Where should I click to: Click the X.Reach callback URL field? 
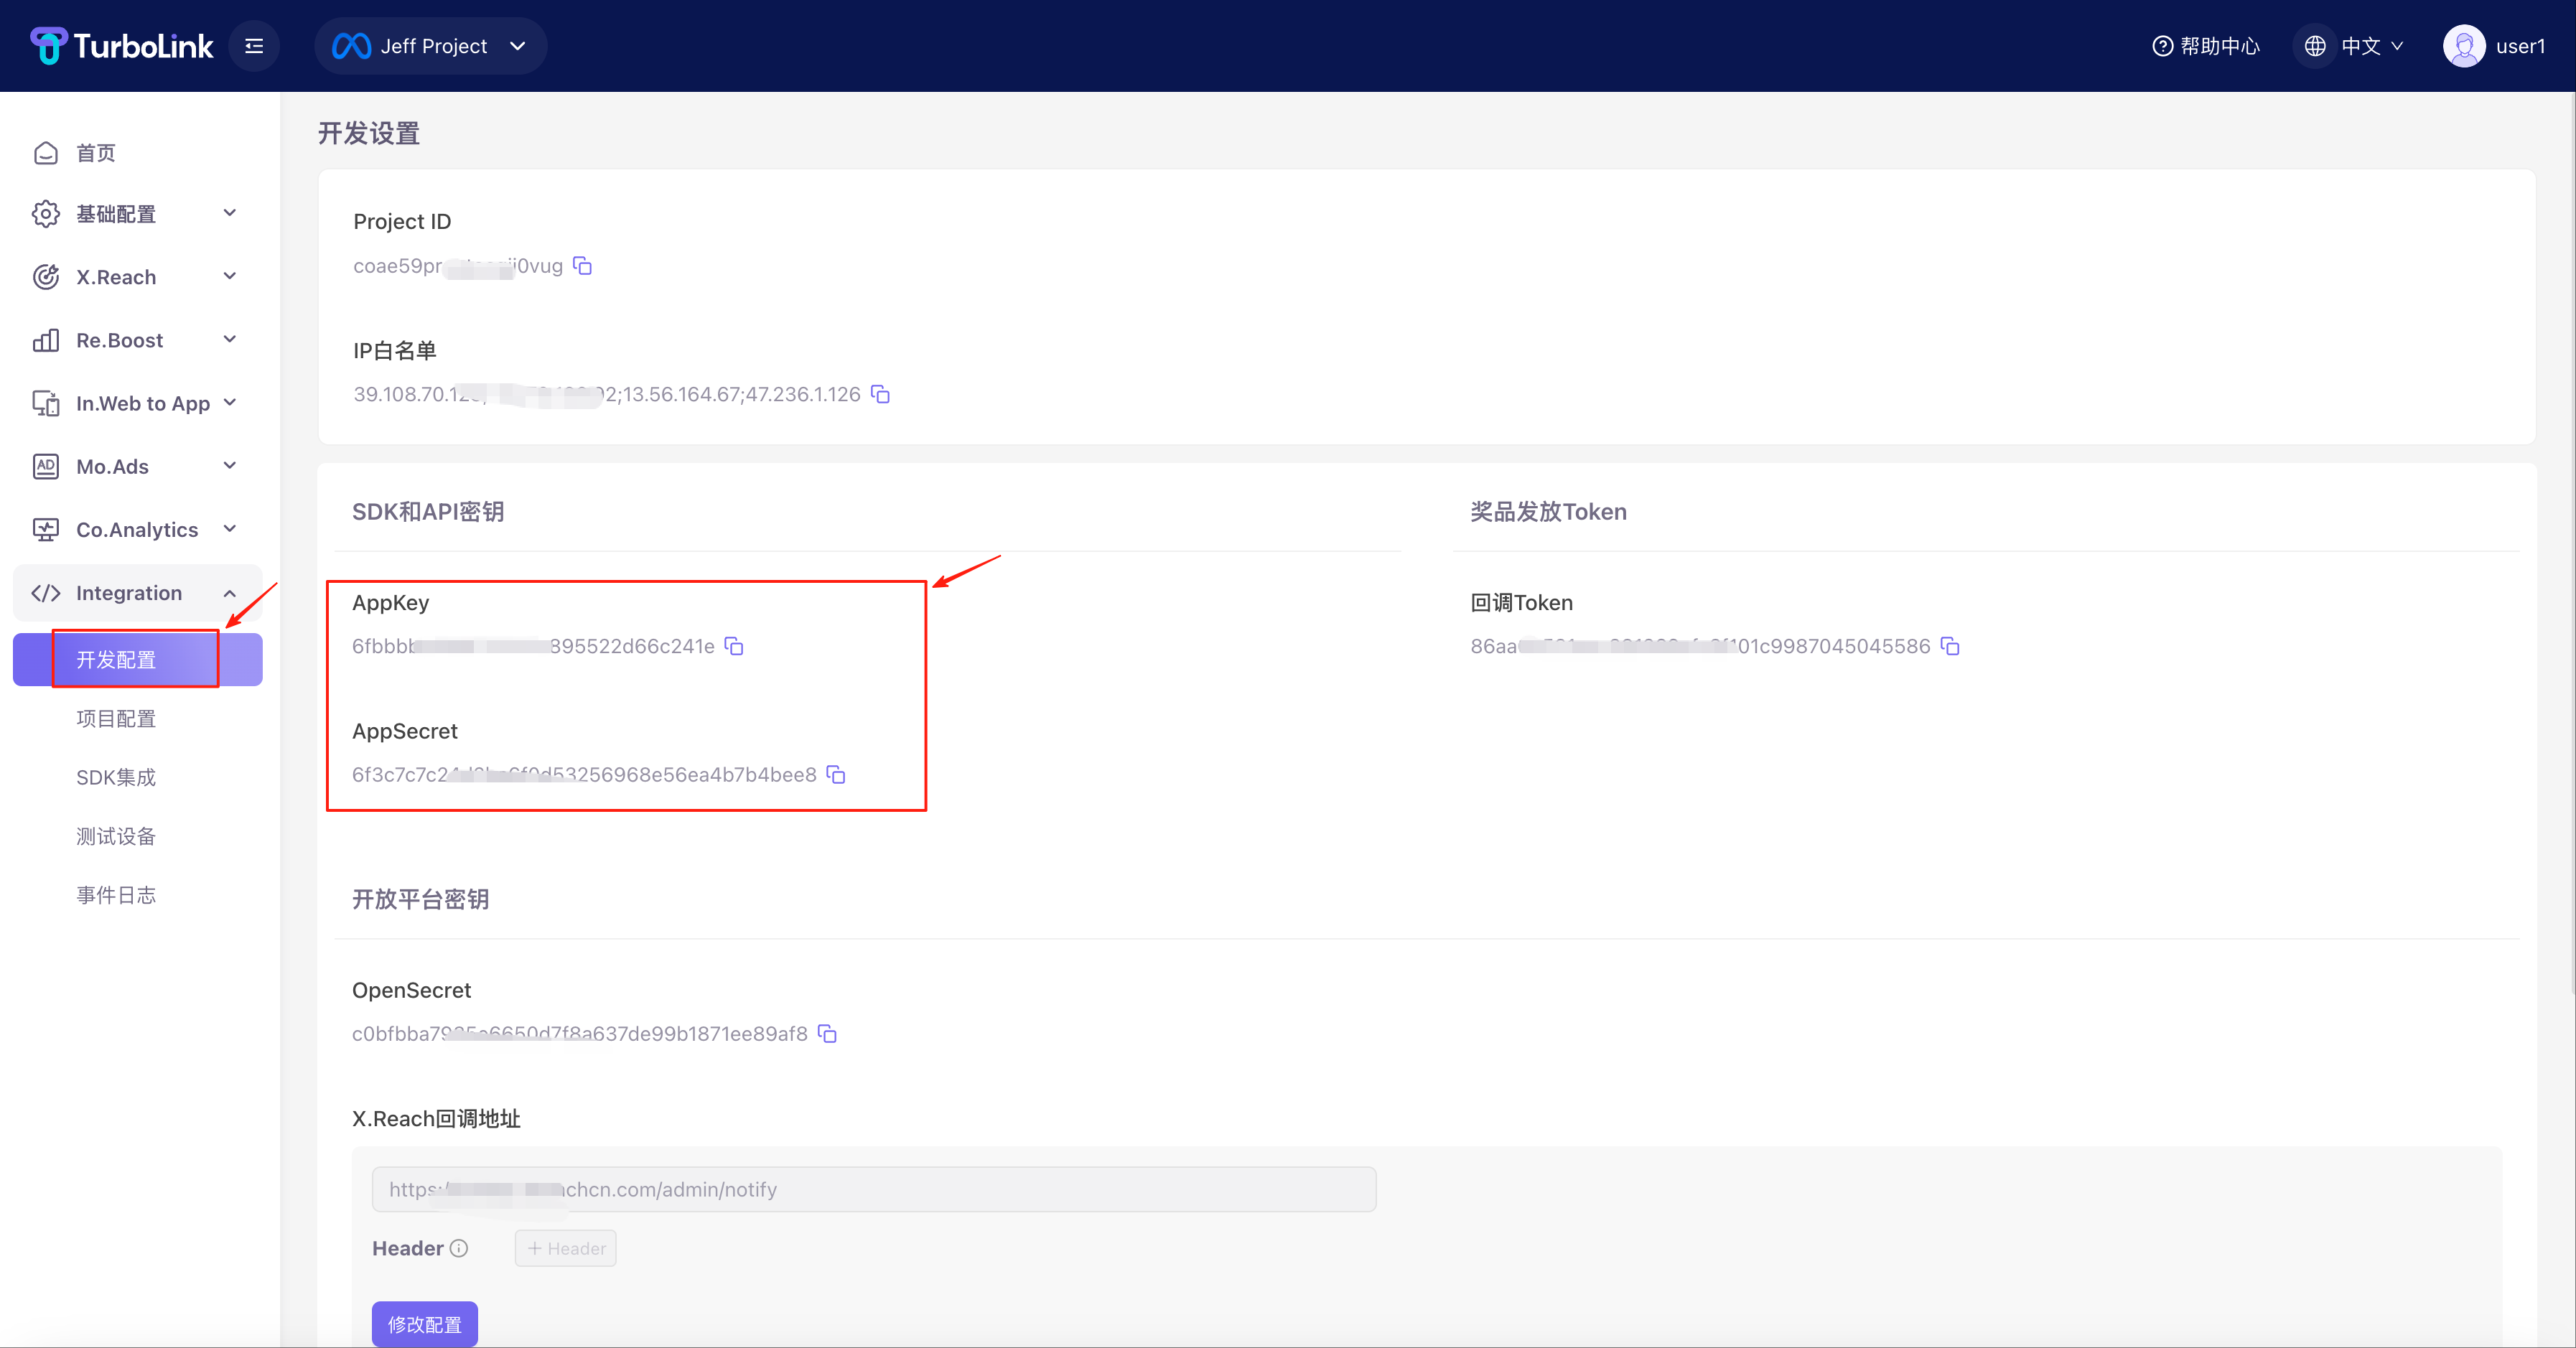point(873,1190)
